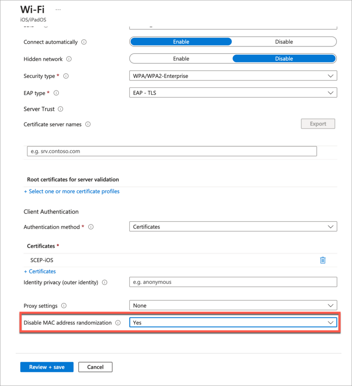Open the ellipsis menu beside Wi-Fi title
Screen dimensions: 352x386
coord(58,9)
